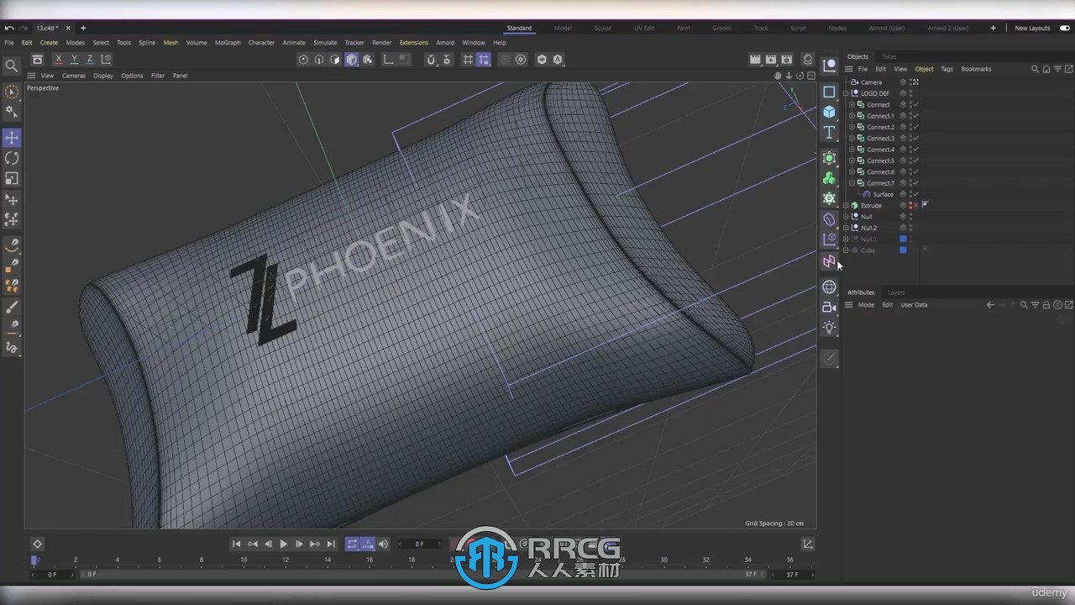Select the Scale tool in left toolbar

tap(12, 179)
